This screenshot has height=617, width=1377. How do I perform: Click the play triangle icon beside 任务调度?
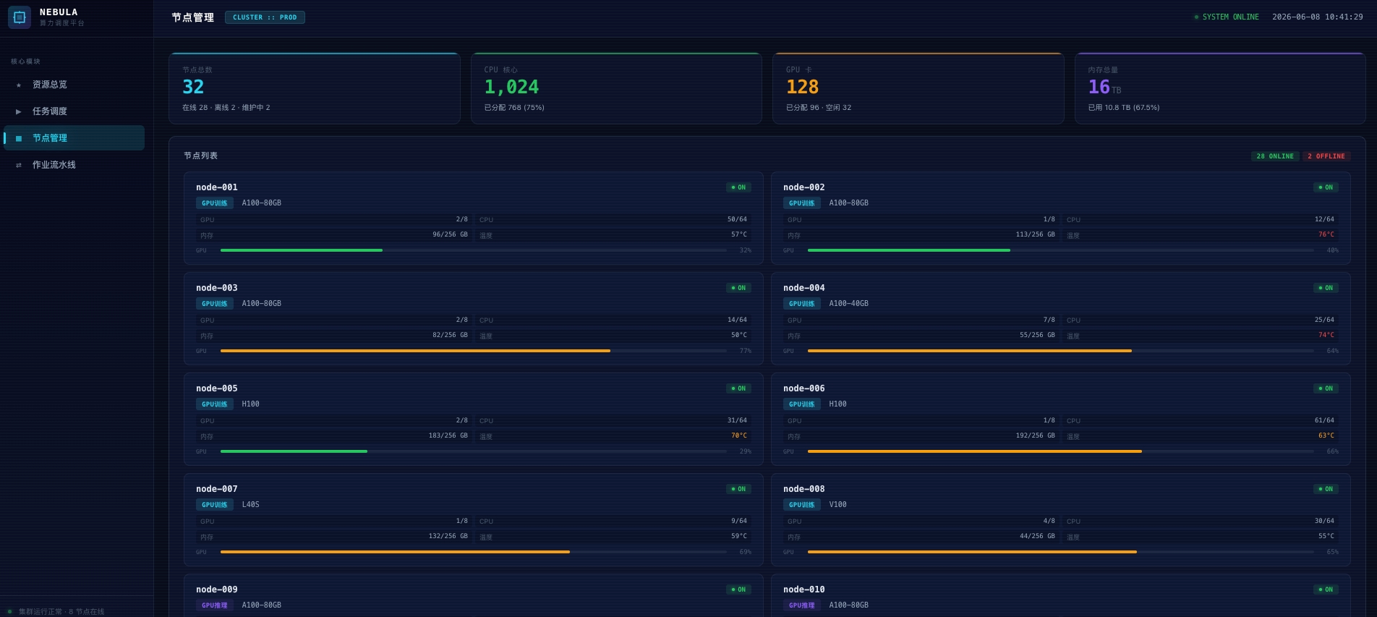coord(19,111)
